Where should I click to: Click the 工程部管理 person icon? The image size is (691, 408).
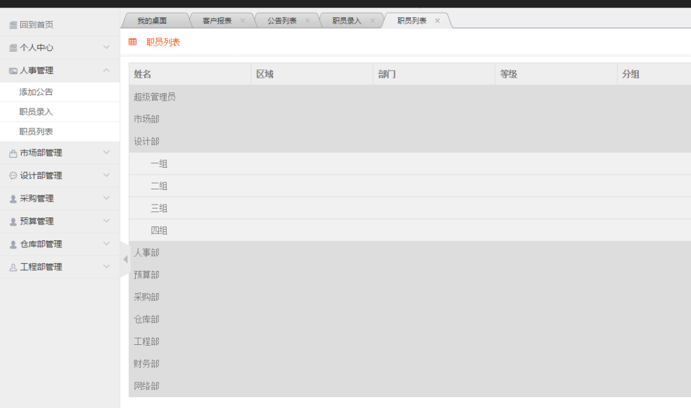[x=13, y=267]
